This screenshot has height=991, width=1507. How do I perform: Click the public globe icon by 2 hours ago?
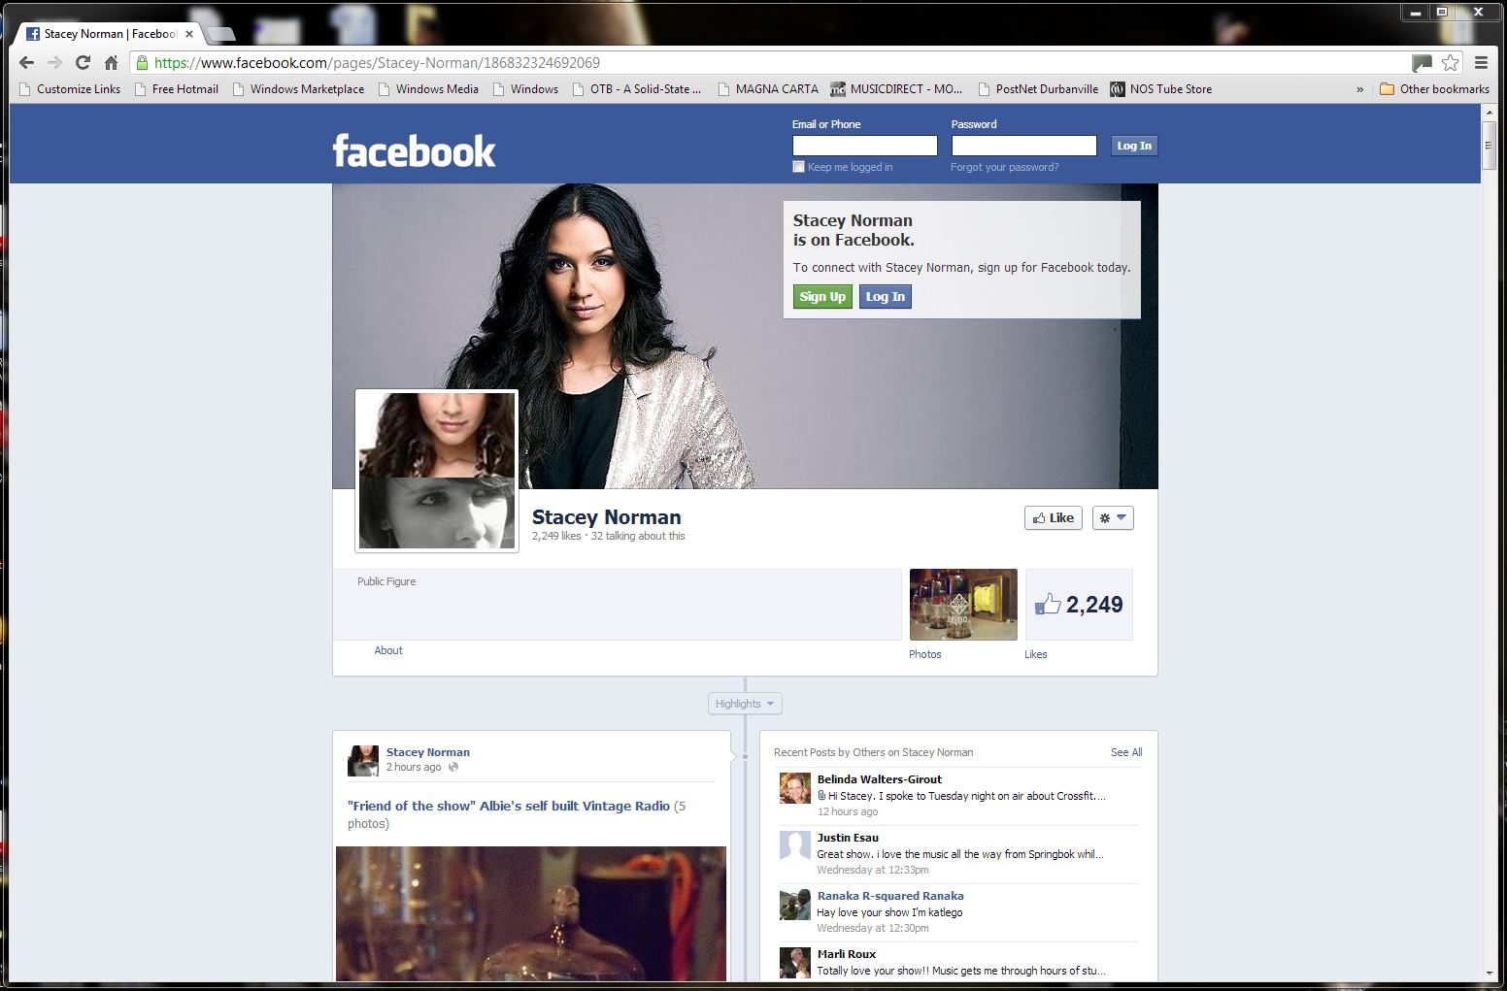453,767
